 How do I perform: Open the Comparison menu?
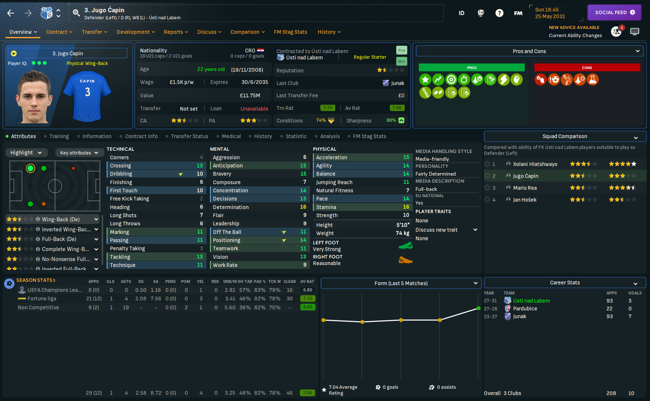[x=248, y=32]
